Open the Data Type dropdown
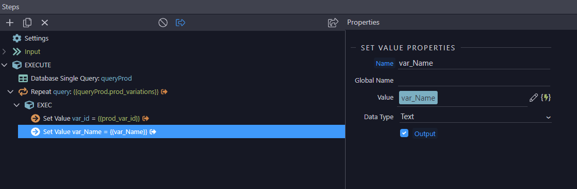The width and height of the screenshot is (577, 189). click(x=475, y=117)
